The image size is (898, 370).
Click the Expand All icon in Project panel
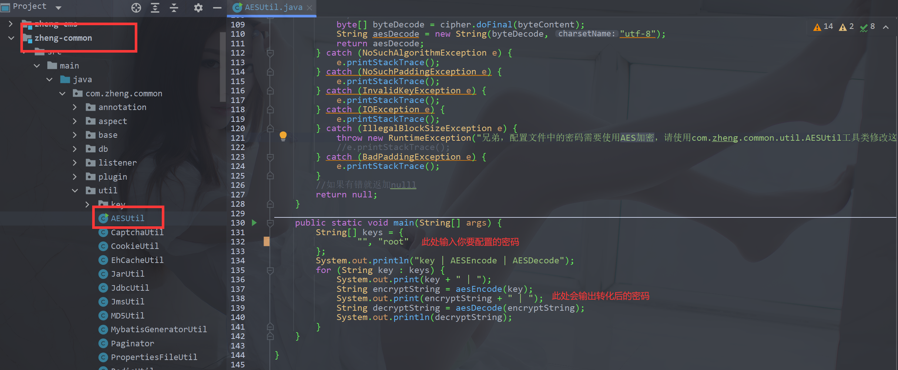pos(155,7)
